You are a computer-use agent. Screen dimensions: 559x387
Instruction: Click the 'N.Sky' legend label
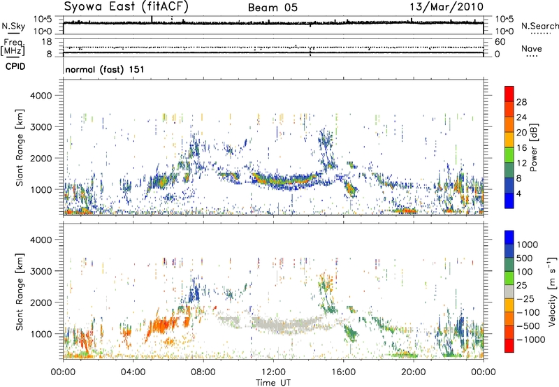tap(13, 26)
